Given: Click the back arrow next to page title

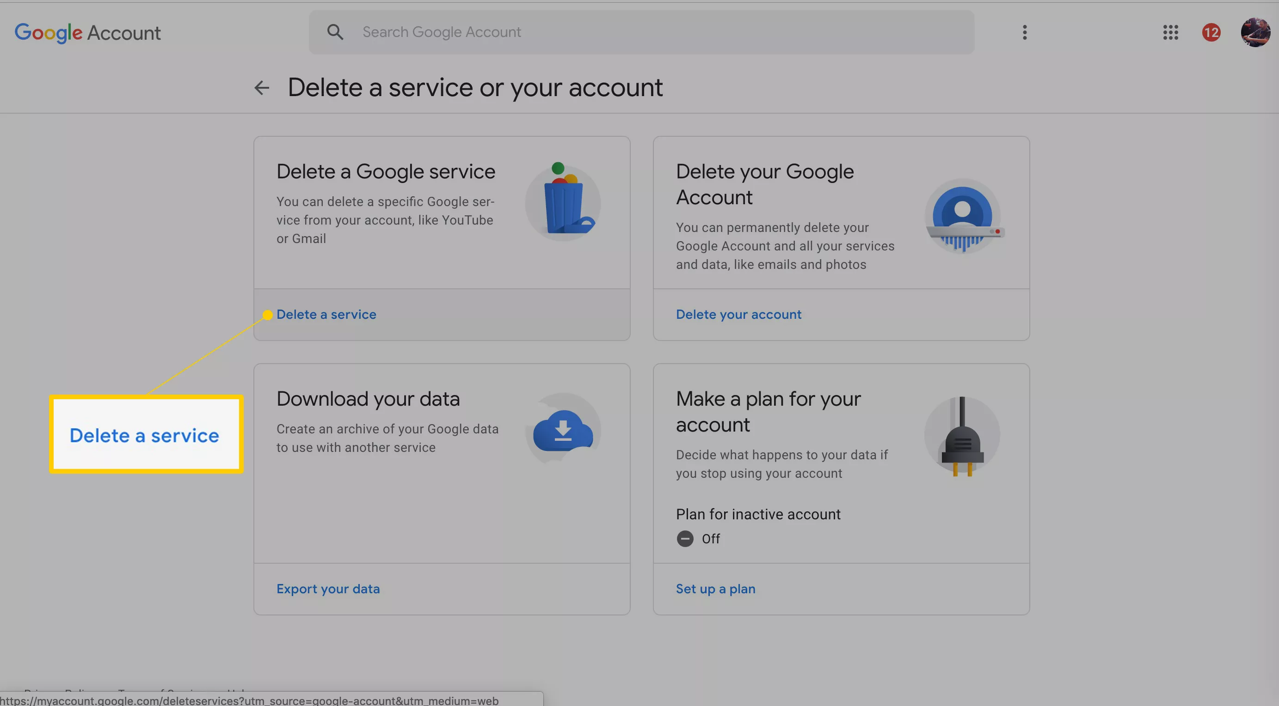Looking at the screenshot, I should click(262, 87).
